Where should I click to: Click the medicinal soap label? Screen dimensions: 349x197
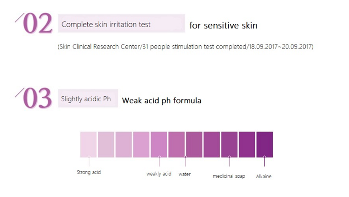coord(229,176)
